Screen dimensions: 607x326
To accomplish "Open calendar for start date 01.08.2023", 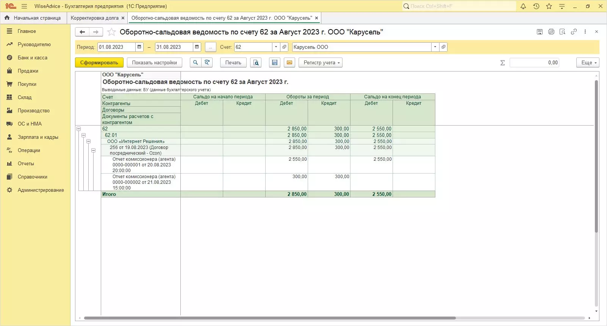I will [139, 47].
